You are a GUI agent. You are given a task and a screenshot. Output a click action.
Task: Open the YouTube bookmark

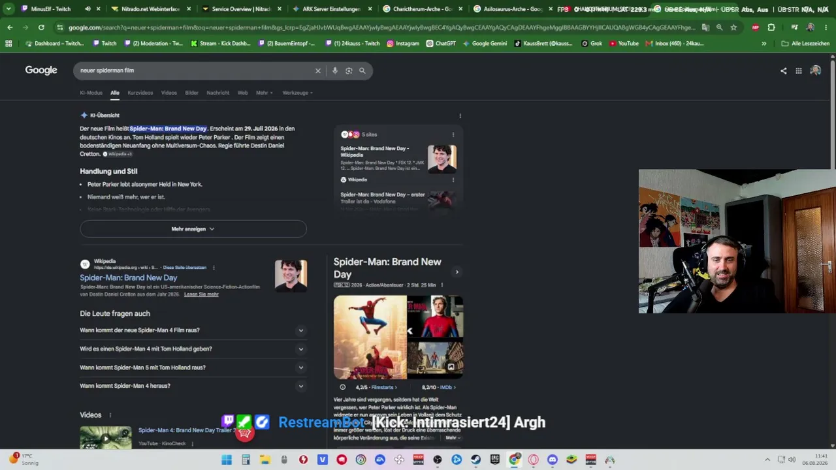click(624, 43)
